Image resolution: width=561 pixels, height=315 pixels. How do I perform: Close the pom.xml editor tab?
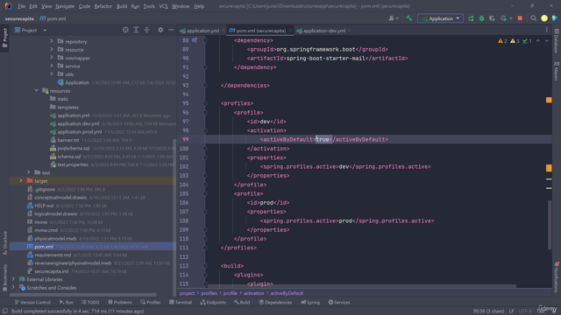[x=290, y=31]
